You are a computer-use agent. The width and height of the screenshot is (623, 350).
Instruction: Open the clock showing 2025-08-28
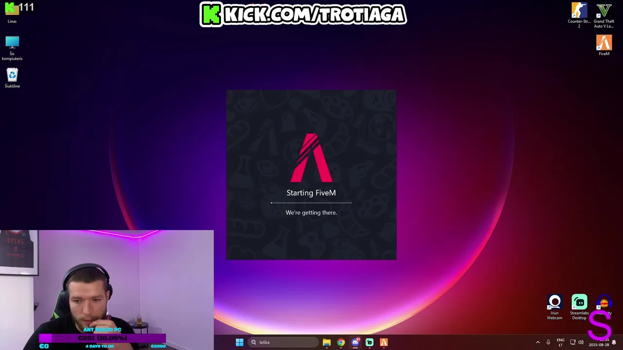pos(599,342)
